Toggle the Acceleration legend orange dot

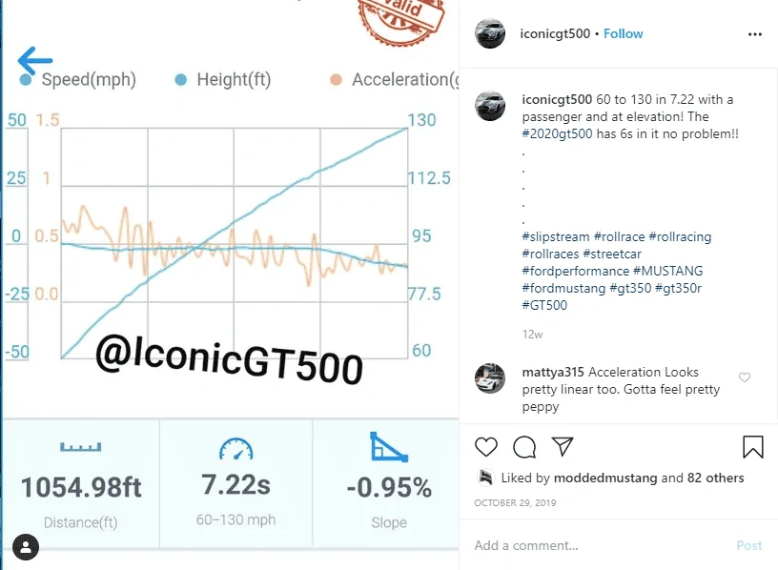coord(336,79)
